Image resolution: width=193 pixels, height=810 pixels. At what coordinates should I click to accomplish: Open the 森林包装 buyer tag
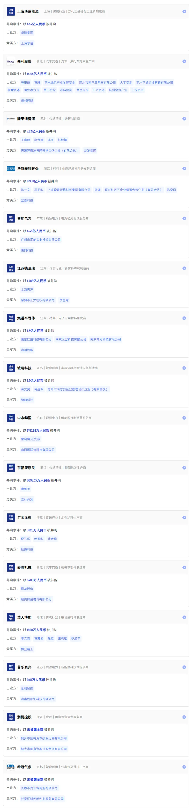(27, 500)
